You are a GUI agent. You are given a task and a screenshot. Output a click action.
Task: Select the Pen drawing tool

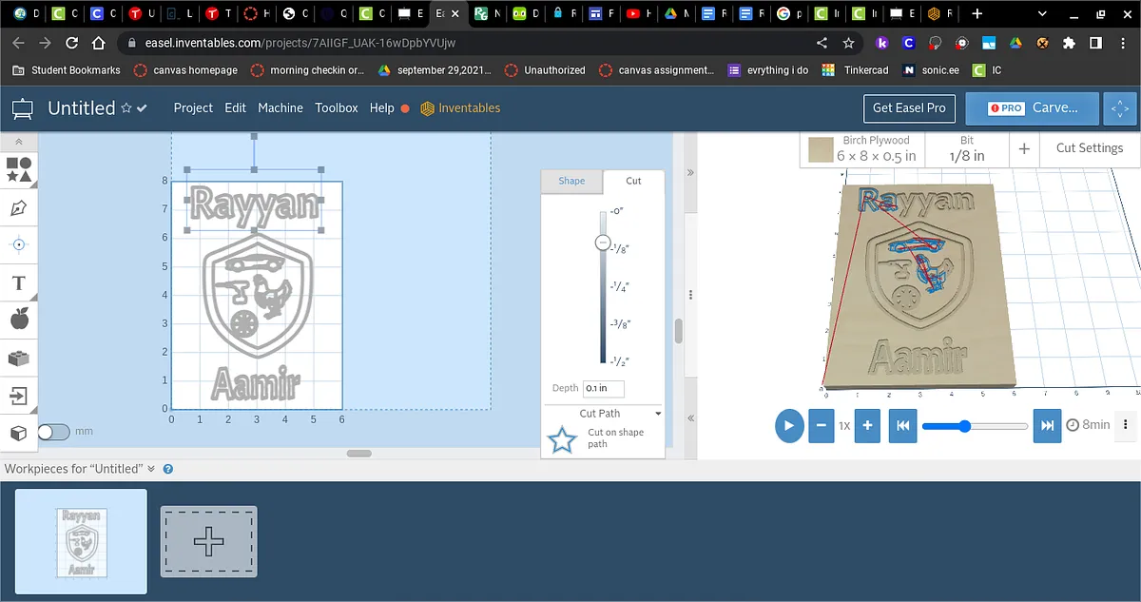coord(18,208)
